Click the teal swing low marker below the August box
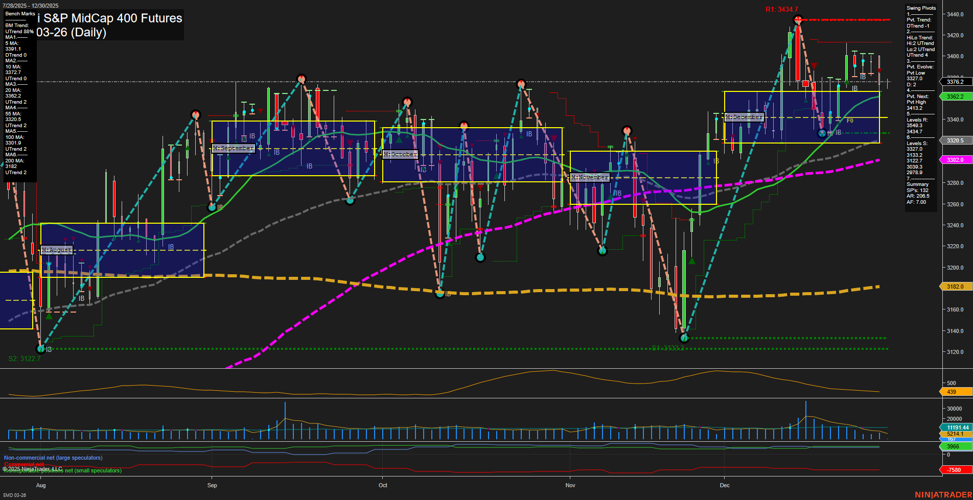This screenshot has height=500, width=973. (40, 349)
